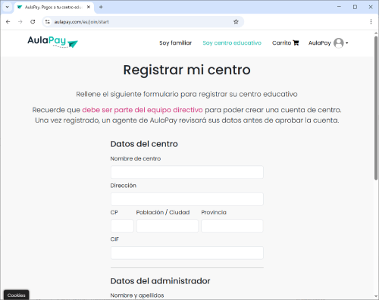Click the CIF input field
Image resolution: width=379 pixels, height=300 pixels.
click(187, 253)
